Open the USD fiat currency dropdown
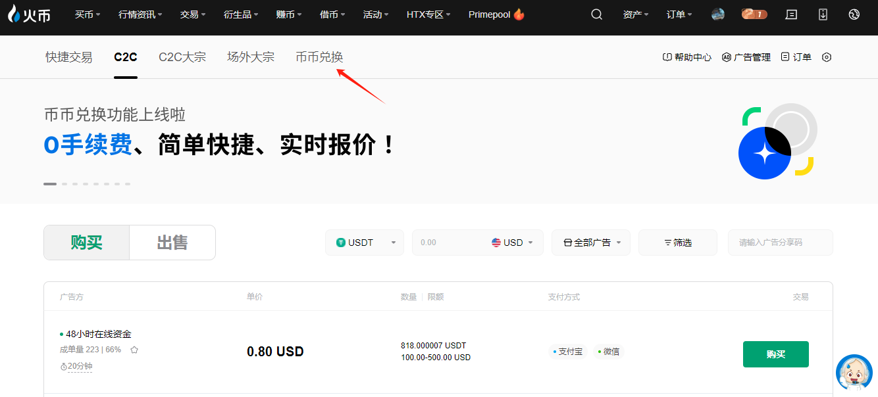Screen dimensions: 878x397 [x=513, y=243]
